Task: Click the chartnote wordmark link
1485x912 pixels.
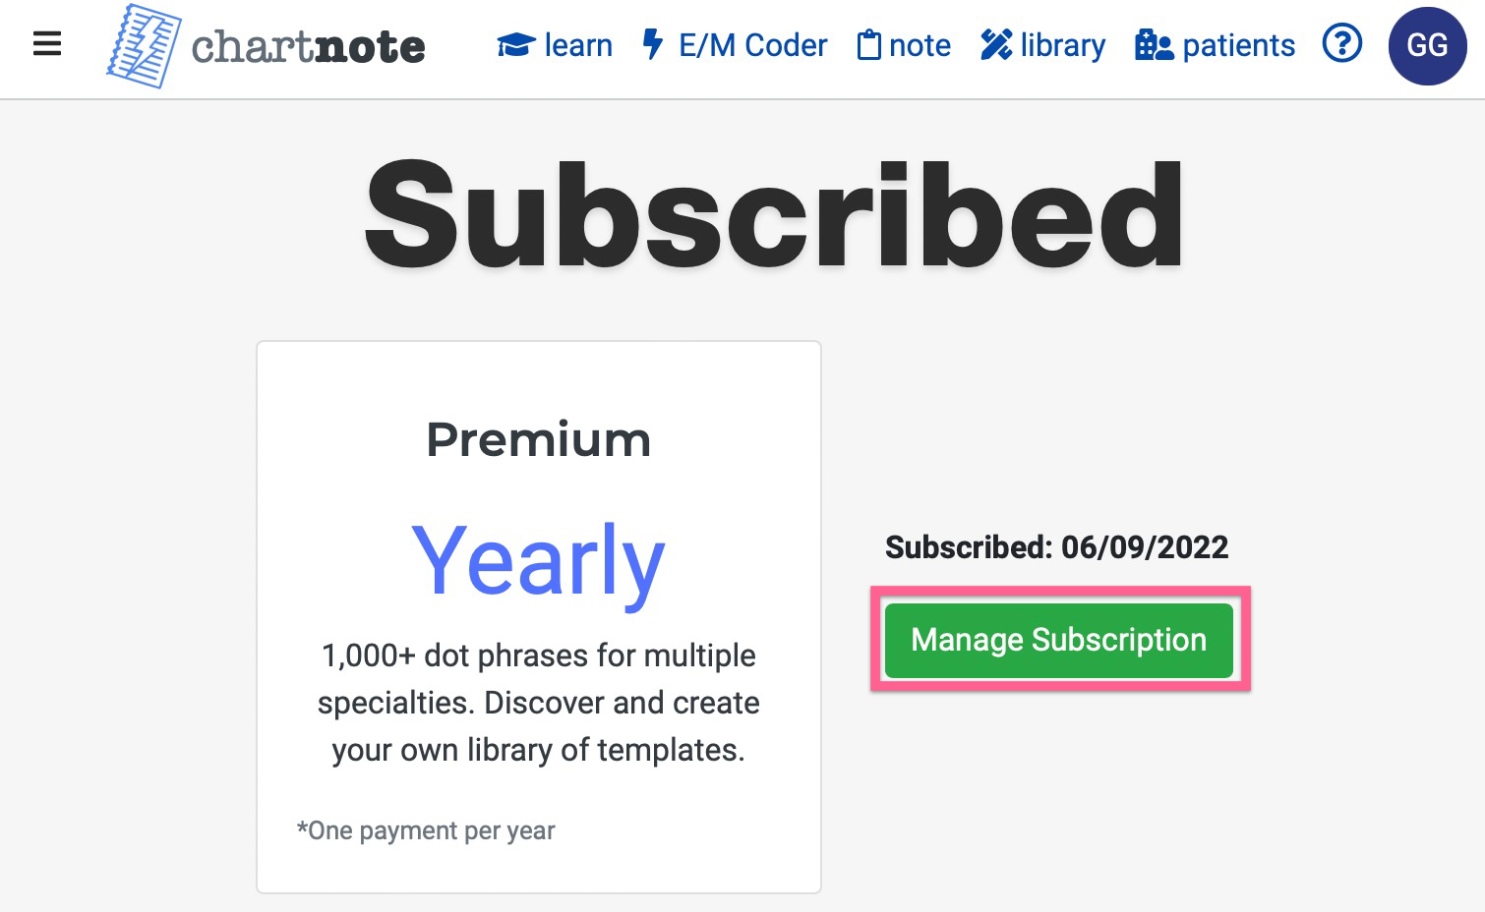Action: click(308, 46)
